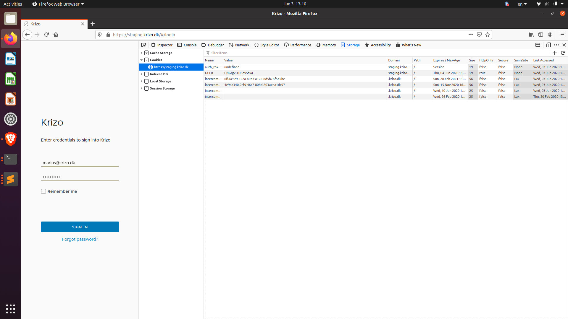
Task: Sort cookies by Last Accessed header
Action: point(550,60)
